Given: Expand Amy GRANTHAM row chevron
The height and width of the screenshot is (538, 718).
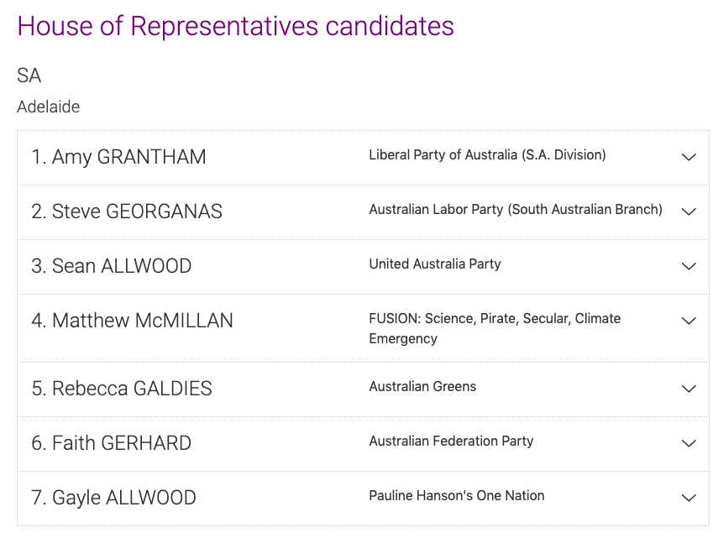Looking at the screenshot, I should pos(689,157).
